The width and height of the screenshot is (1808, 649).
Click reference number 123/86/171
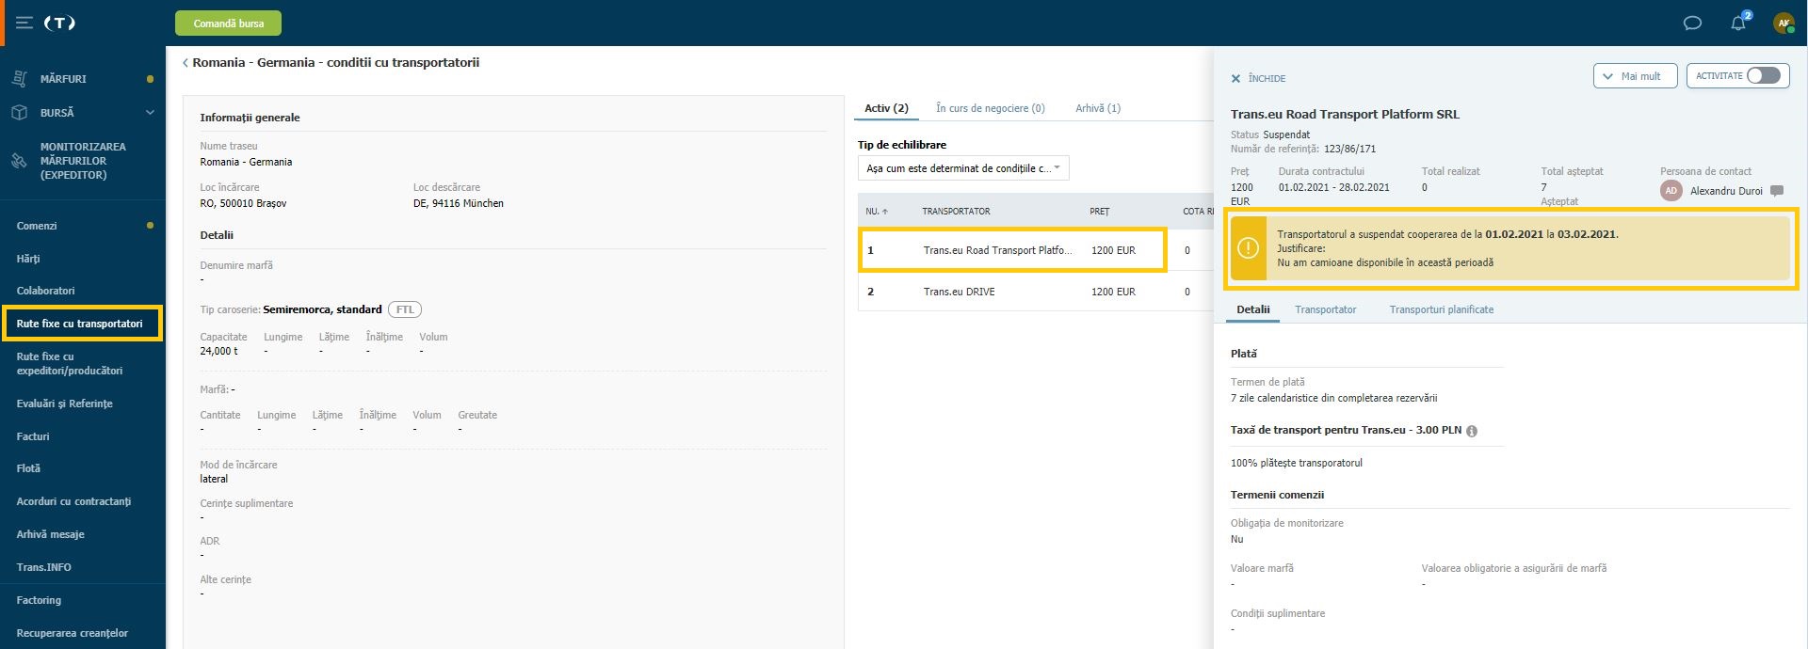(1349, 149)
